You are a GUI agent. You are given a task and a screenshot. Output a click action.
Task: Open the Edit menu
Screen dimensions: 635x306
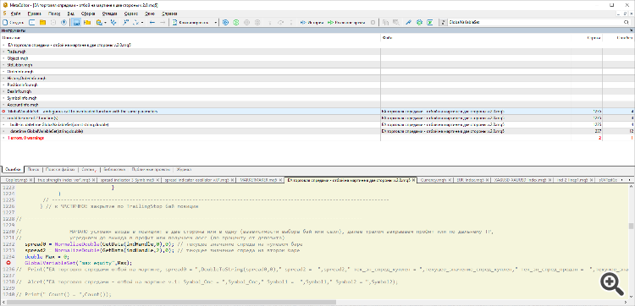(x=34, y=14)
